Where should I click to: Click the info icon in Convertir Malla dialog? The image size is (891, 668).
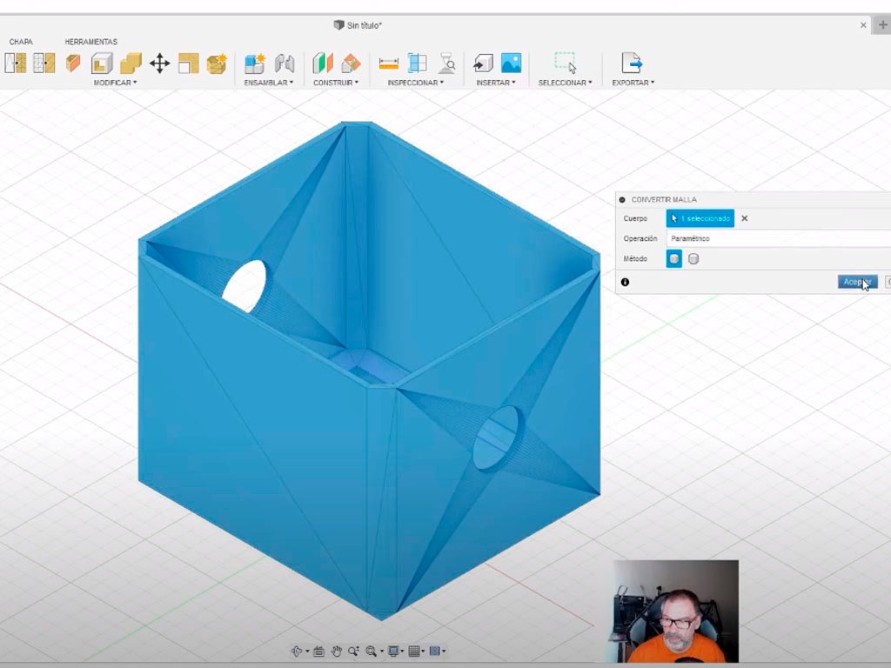625,283
